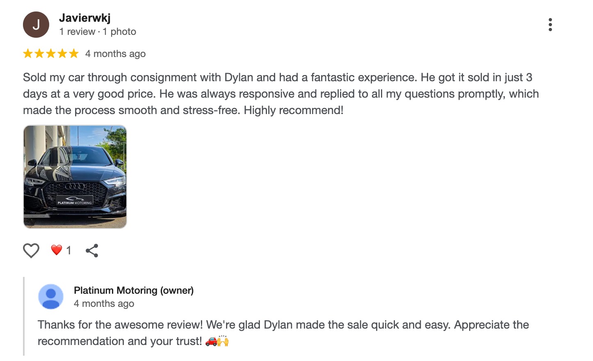Click the fifth gold rating star
This screenshot has height=361, width=593.
74,54
